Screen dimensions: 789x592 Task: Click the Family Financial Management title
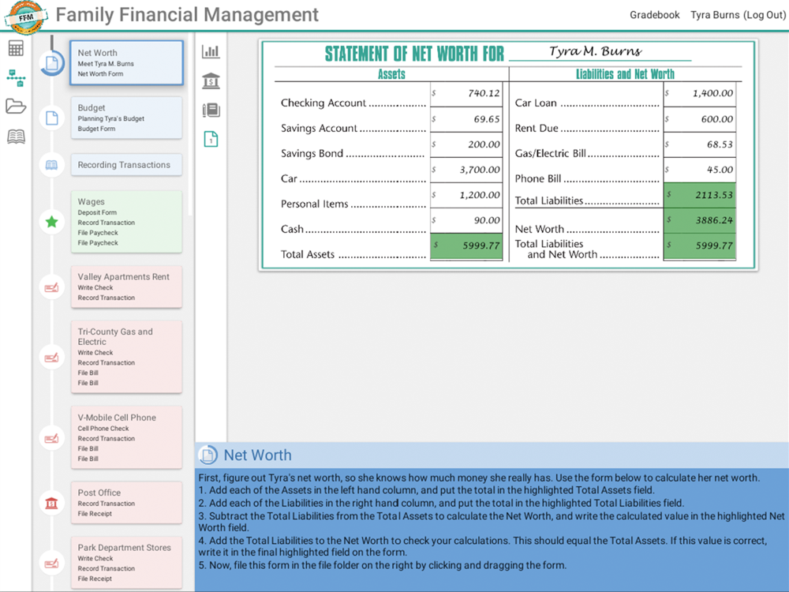point(187,15)
